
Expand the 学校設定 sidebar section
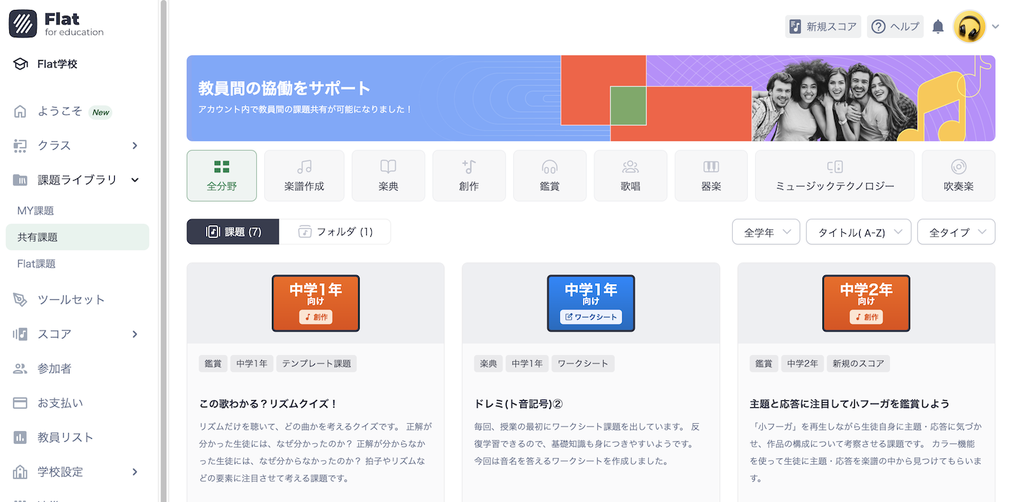pyautogui.click(x=79, y=472)
